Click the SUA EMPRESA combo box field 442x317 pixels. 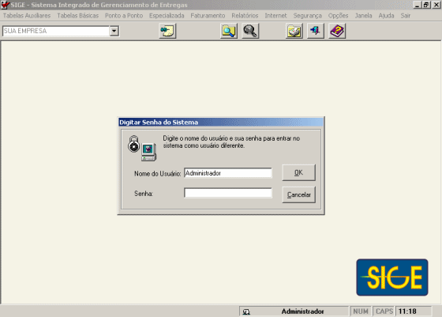click(x=56, y=31)
